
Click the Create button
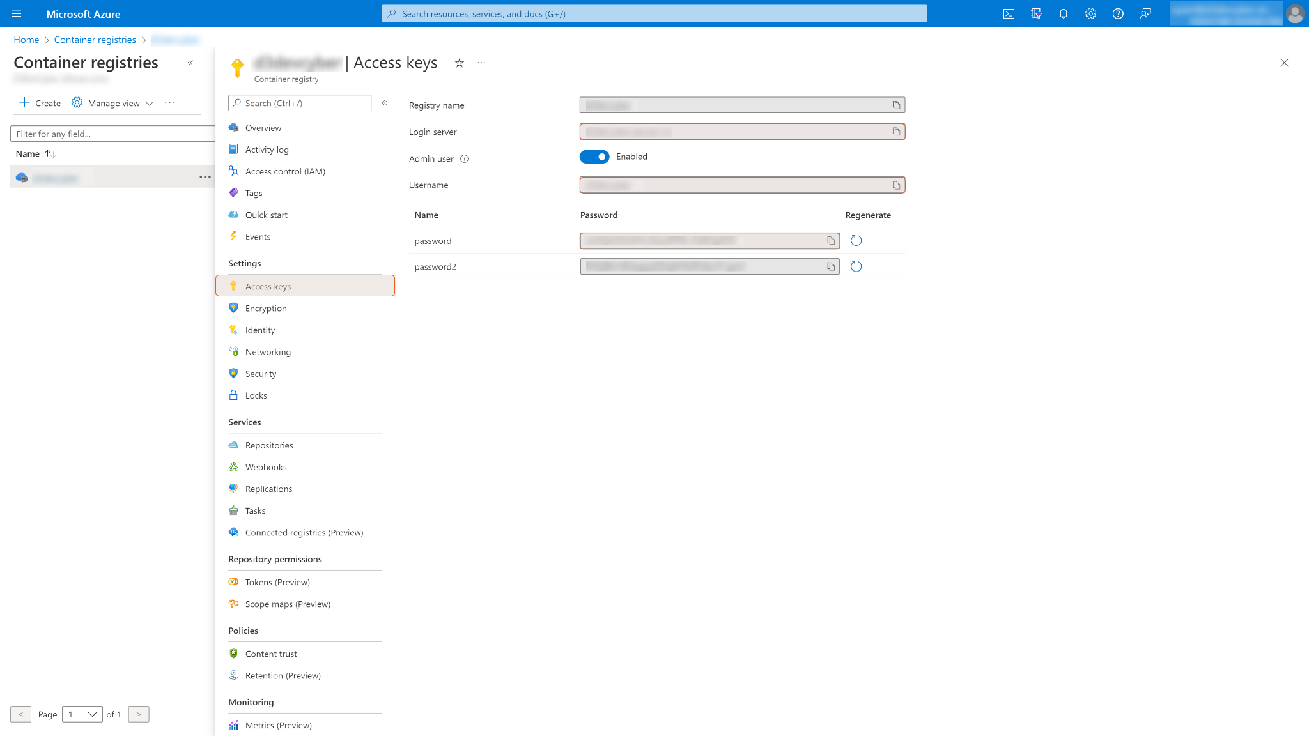click(x=40, y=103)
